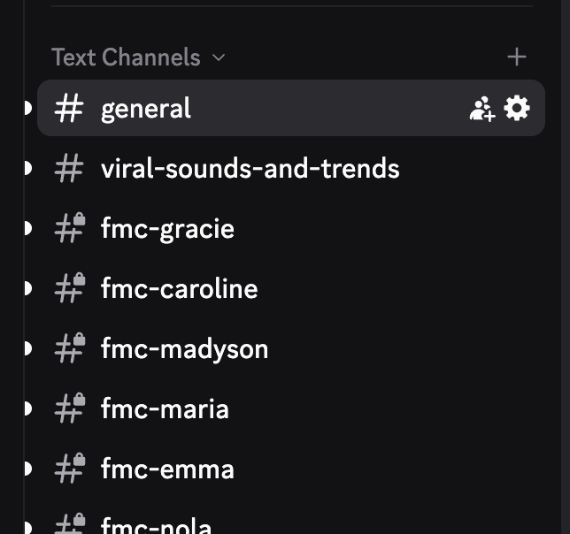Select the fmc-maria channel
The image size is (570, 534).
(x=165, y=409)
